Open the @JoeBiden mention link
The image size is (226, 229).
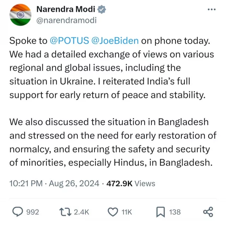115,41
